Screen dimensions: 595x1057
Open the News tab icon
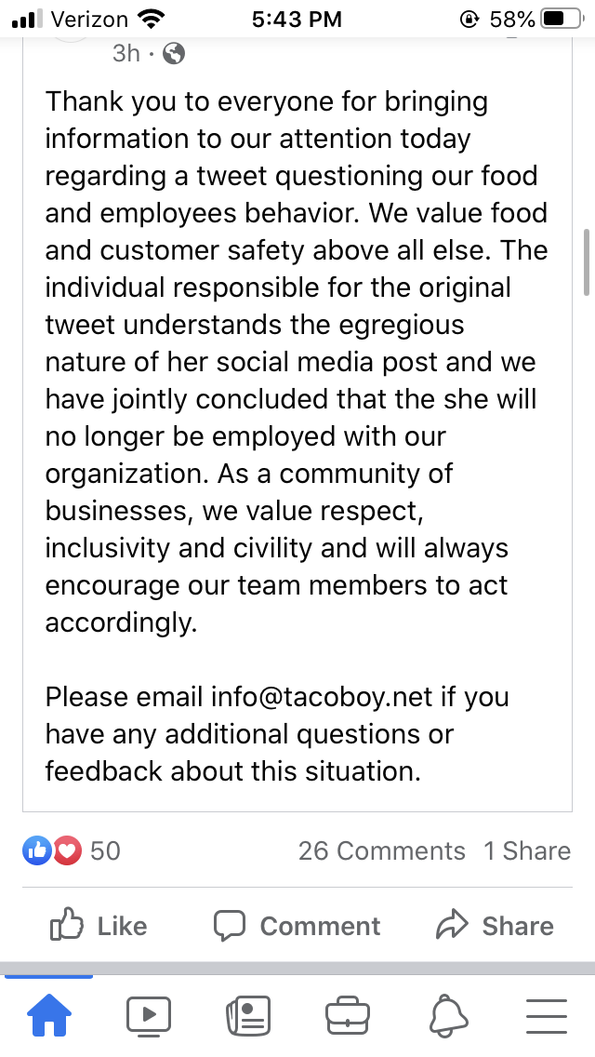(x=248, y=1015)
